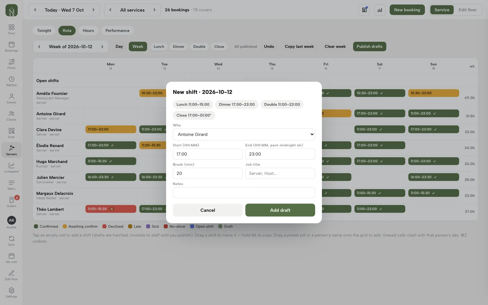Screen dimensions: 488x305
Task: Select the Week view toggle
Action: pyautogui.click(x=138, y=46)
